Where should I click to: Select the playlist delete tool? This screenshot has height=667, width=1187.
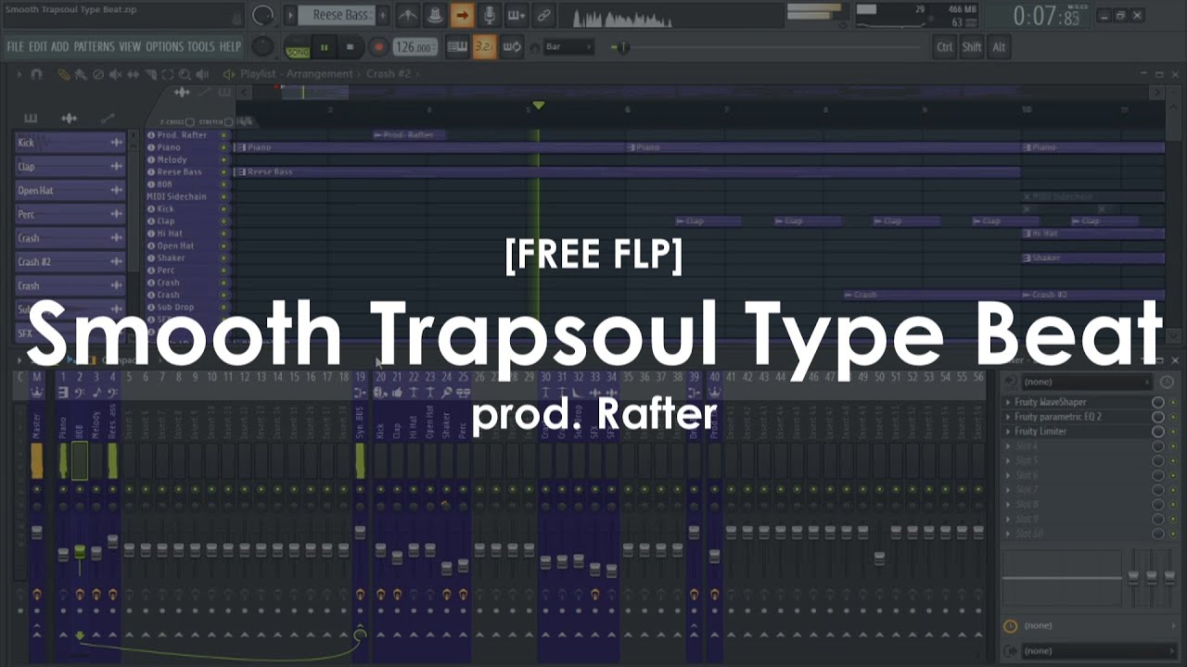click(x=98, y=74)
